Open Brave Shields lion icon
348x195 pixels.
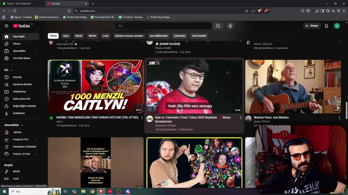pos(260,11)
